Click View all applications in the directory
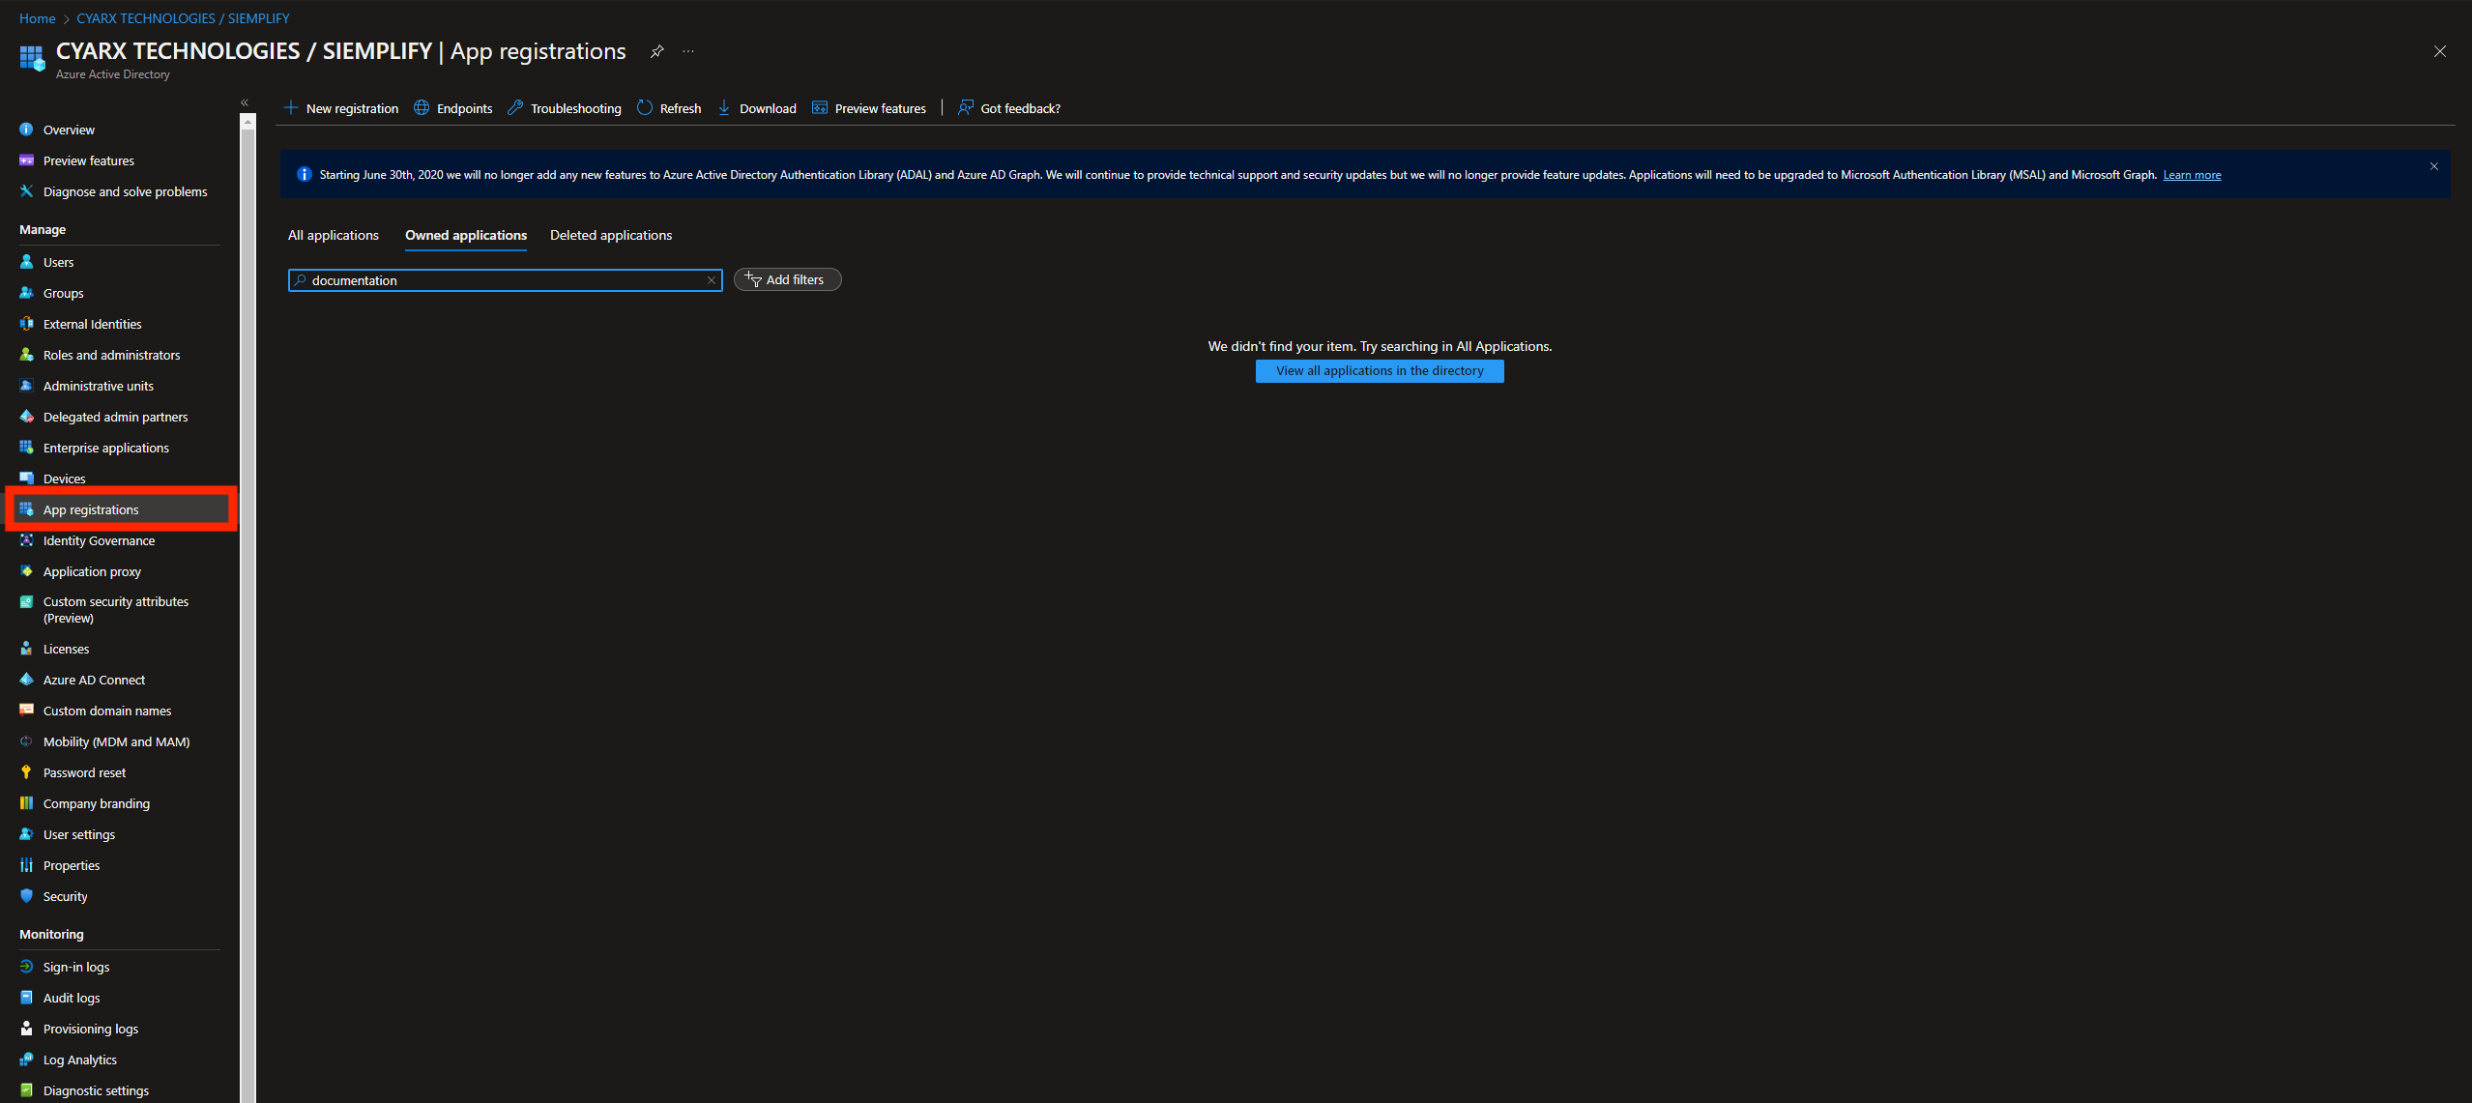2472x1103 pixels. [x=1380, y=370]
